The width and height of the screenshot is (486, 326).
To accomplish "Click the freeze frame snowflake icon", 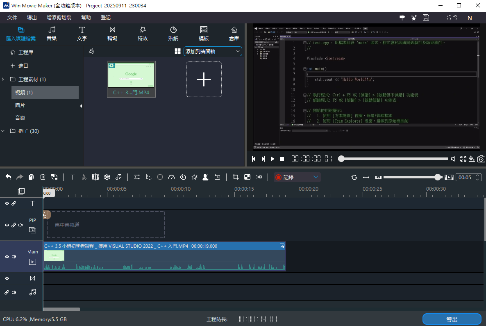I will [x=107, y=177].
